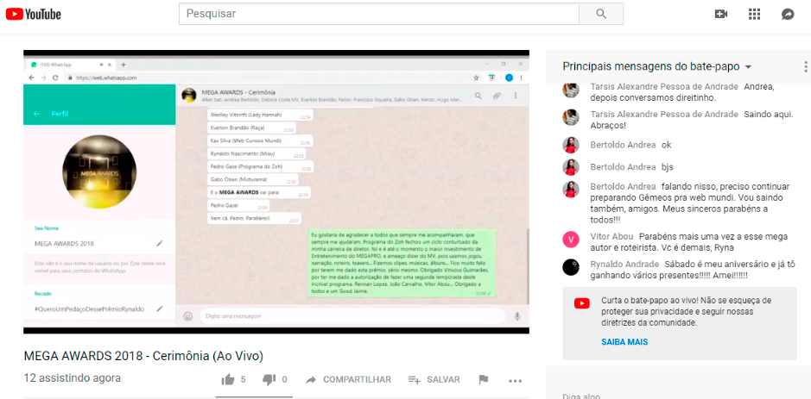
Task: Edit MEGA AWARDS 2018 name pencil
Action: click(x=159, y=243)
